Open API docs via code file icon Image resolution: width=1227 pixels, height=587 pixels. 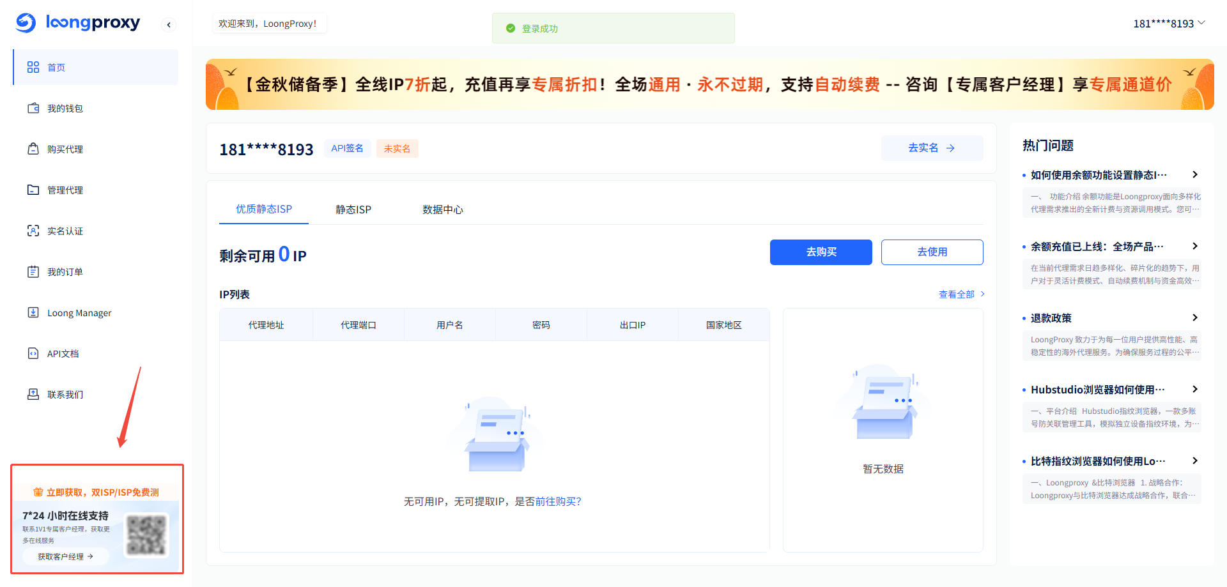(33, 353)
